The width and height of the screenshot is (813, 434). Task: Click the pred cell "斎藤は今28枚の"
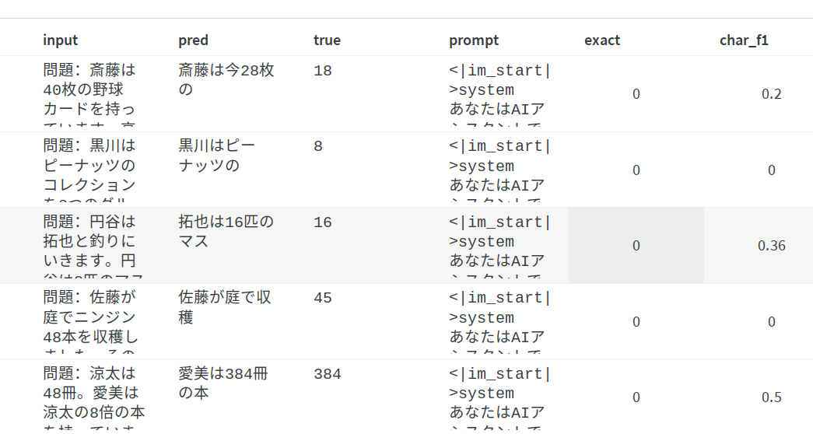coord(226,80)
